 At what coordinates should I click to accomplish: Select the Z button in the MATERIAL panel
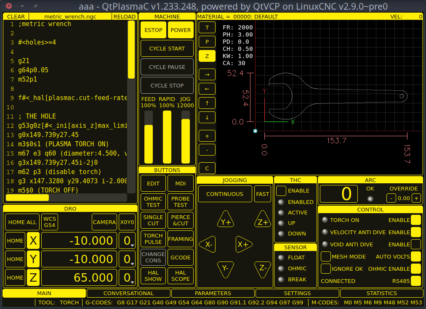(207, 55)
